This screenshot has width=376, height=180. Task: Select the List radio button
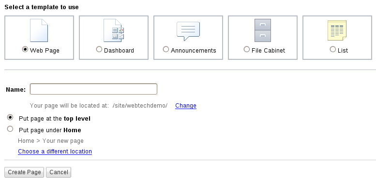[x=333, y=49]
